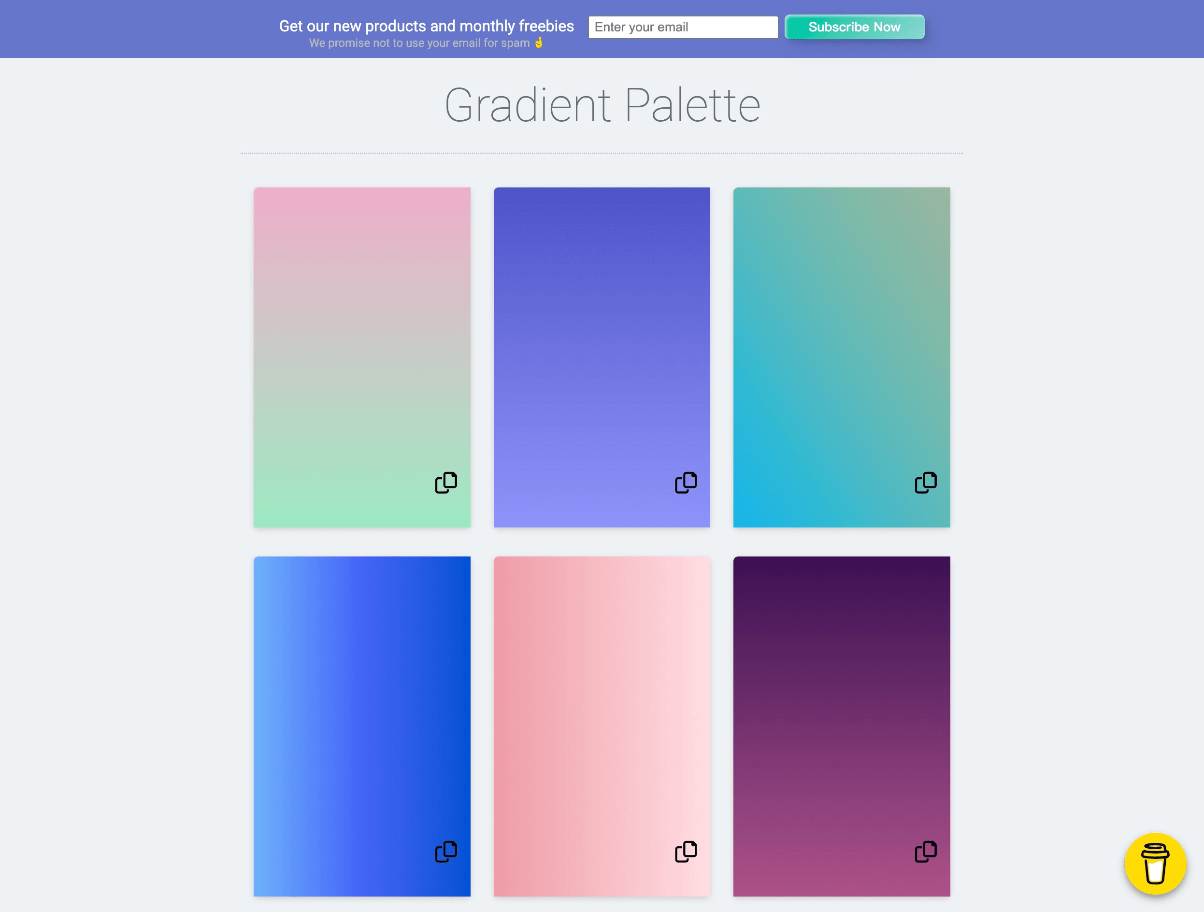Copy the pink-to-mint gradient using its copy icon
The height and width of the screenshot is (912, 1204).
[x=446, y=483]
